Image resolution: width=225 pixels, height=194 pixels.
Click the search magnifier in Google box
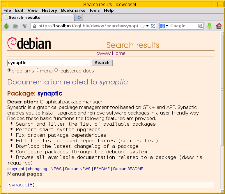coord(201,26)
